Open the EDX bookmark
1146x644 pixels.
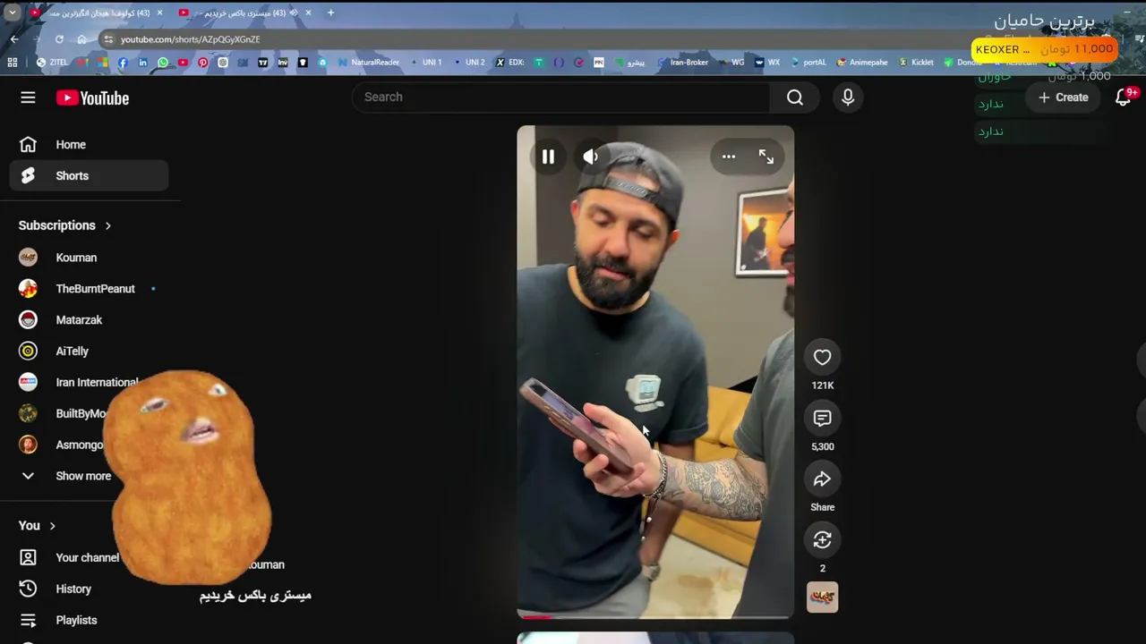point(509,63)
